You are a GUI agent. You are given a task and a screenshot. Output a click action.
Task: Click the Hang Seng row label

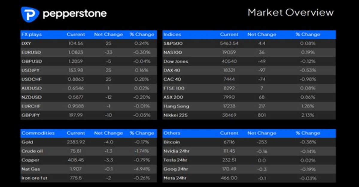click(176, 106)
